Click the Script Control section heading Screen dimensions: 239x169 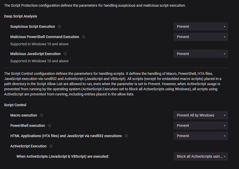[15, 105]
